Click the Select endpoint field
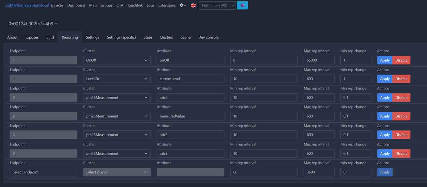 pyautogui.click(x=43, y=172)
